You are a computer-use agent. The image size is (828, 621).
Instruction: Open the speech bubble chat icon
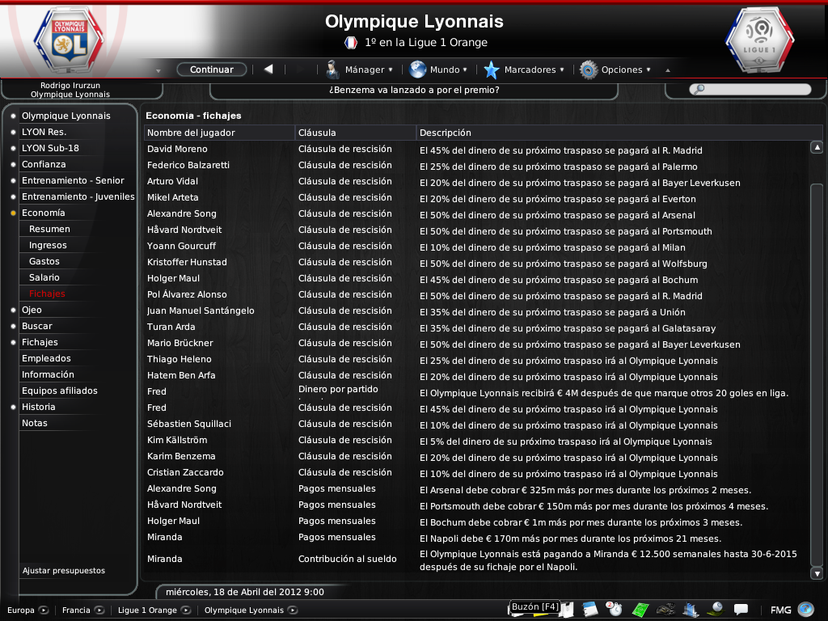(741, 610)
